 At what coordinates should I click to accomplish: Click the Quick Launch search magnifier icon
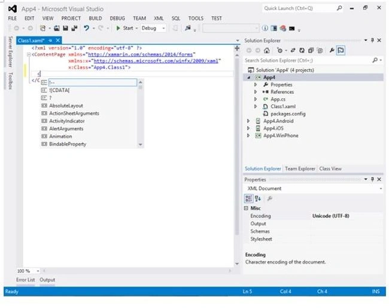[x=339, y=8]
